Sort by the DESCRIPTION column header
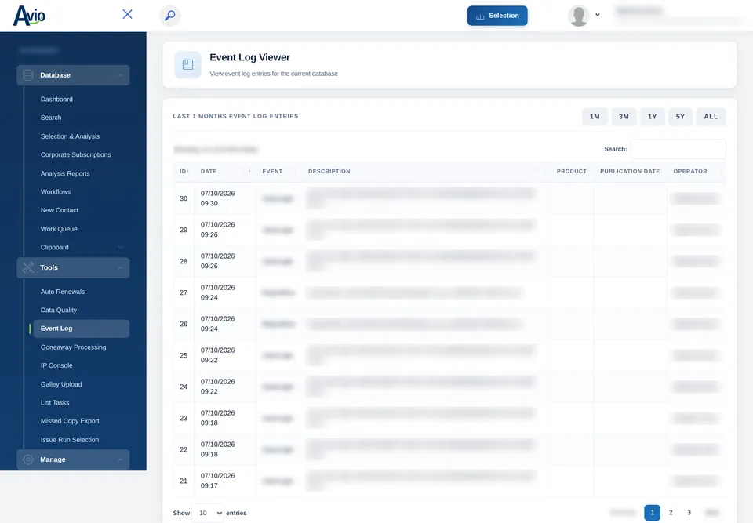The width and height of the screenshot is (753, 523). 425,172
